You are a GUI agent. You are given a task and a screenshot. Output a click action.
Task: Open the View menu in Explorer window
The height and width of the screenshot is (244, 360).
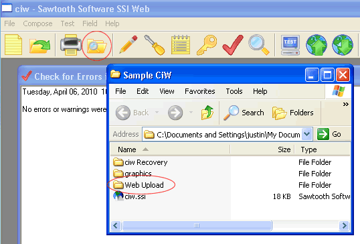167,91
